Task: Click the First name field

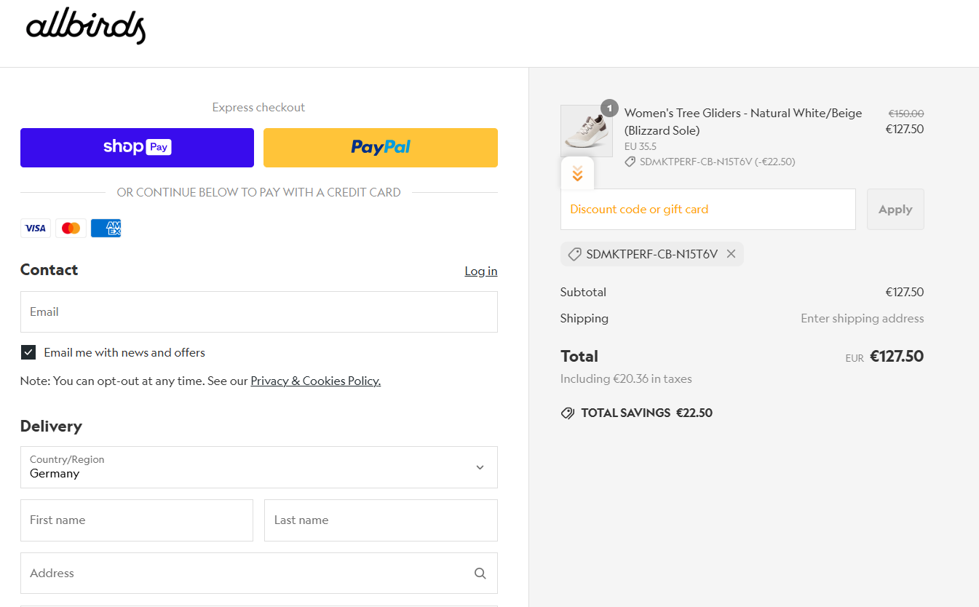Action: click(137, 520)
